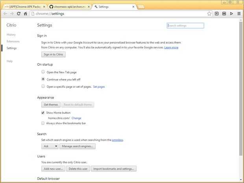This screenshot has width=244, height=183.
Task: Select Continue where you left off
Action: [x=43, y=79]
